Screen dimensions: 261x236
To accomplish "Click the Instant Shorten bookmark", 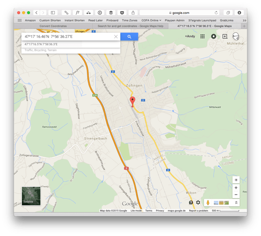I will click(x=74, y=20).
